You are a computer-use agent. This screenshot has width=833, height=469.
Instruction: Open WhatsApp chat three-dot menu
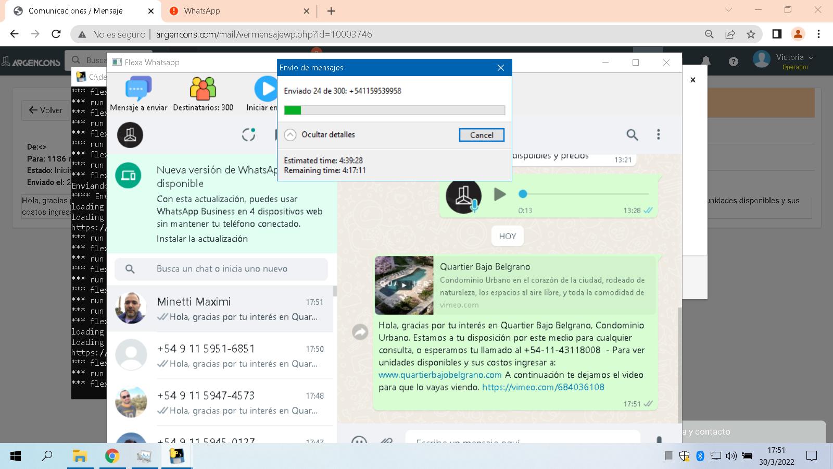658,135
